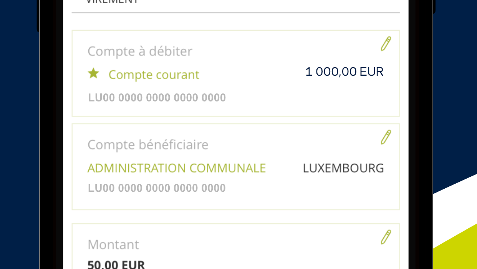Image resolution: width=477 pixels, height=269 pixels.
Task: Click the green corner shape at bottom right
Action: coord(457,250)
